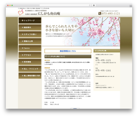
Task: Click the browser reload icon
Action: coord(90,6)
